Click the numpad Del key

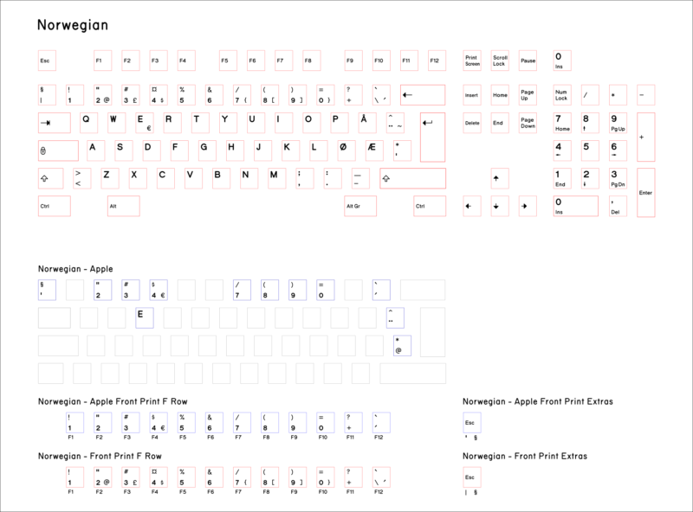point(618,206)
